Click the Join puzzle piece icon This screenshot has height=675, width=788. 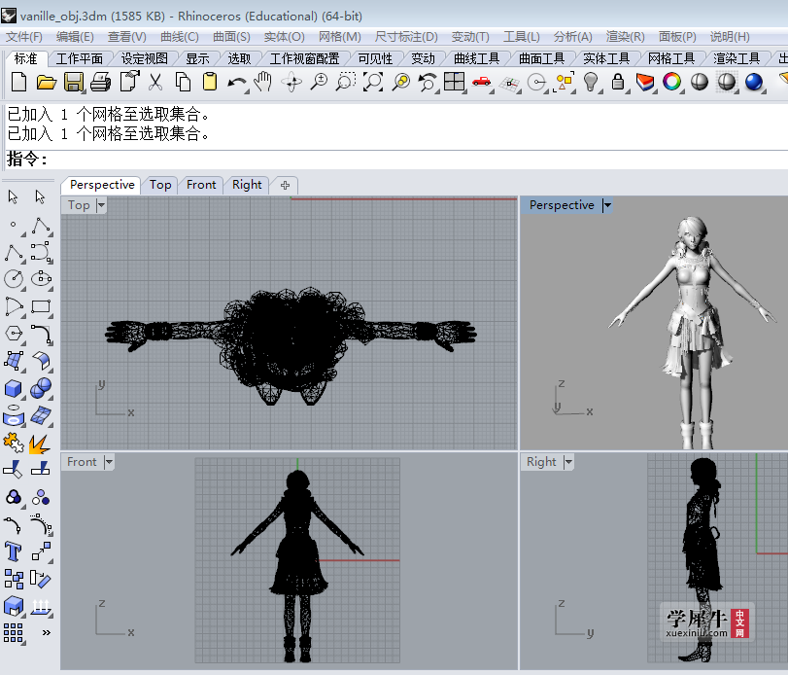click(14, 444)
